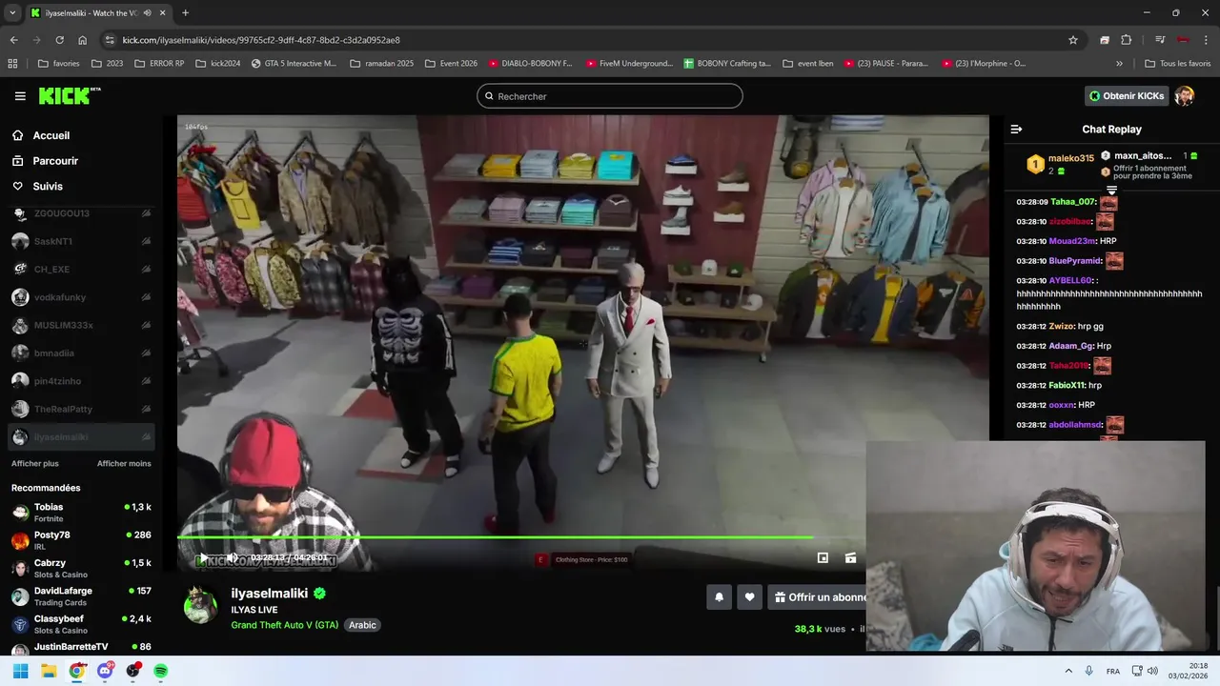Open Grand Theft Auto V (GTA) category link
1220x686 pixels.
coord(284,625)
